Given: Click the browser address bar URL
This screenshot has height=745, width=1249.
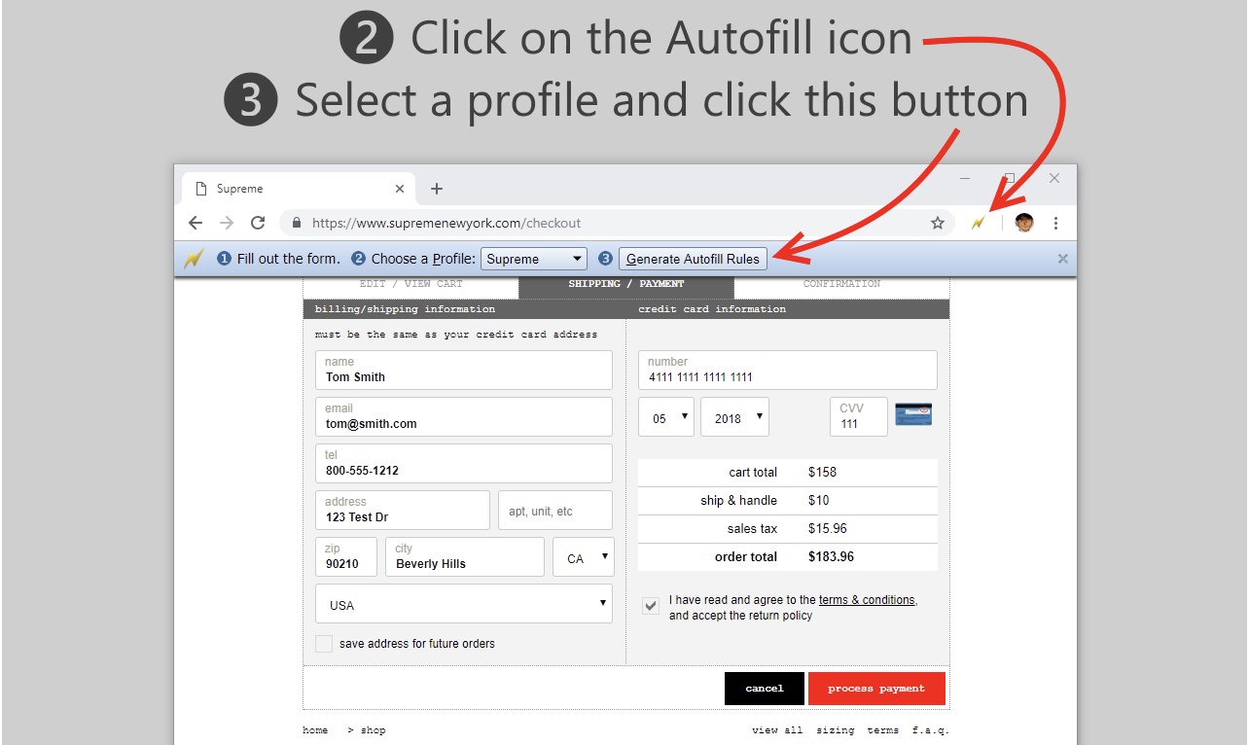Looking at the screenshot, I should tap(446, 223).
